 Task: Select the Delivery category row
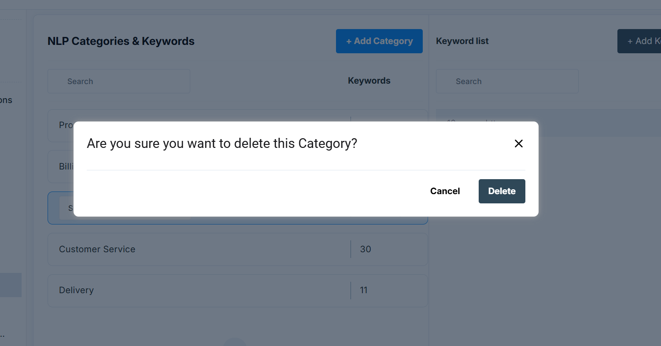point(198,290)
